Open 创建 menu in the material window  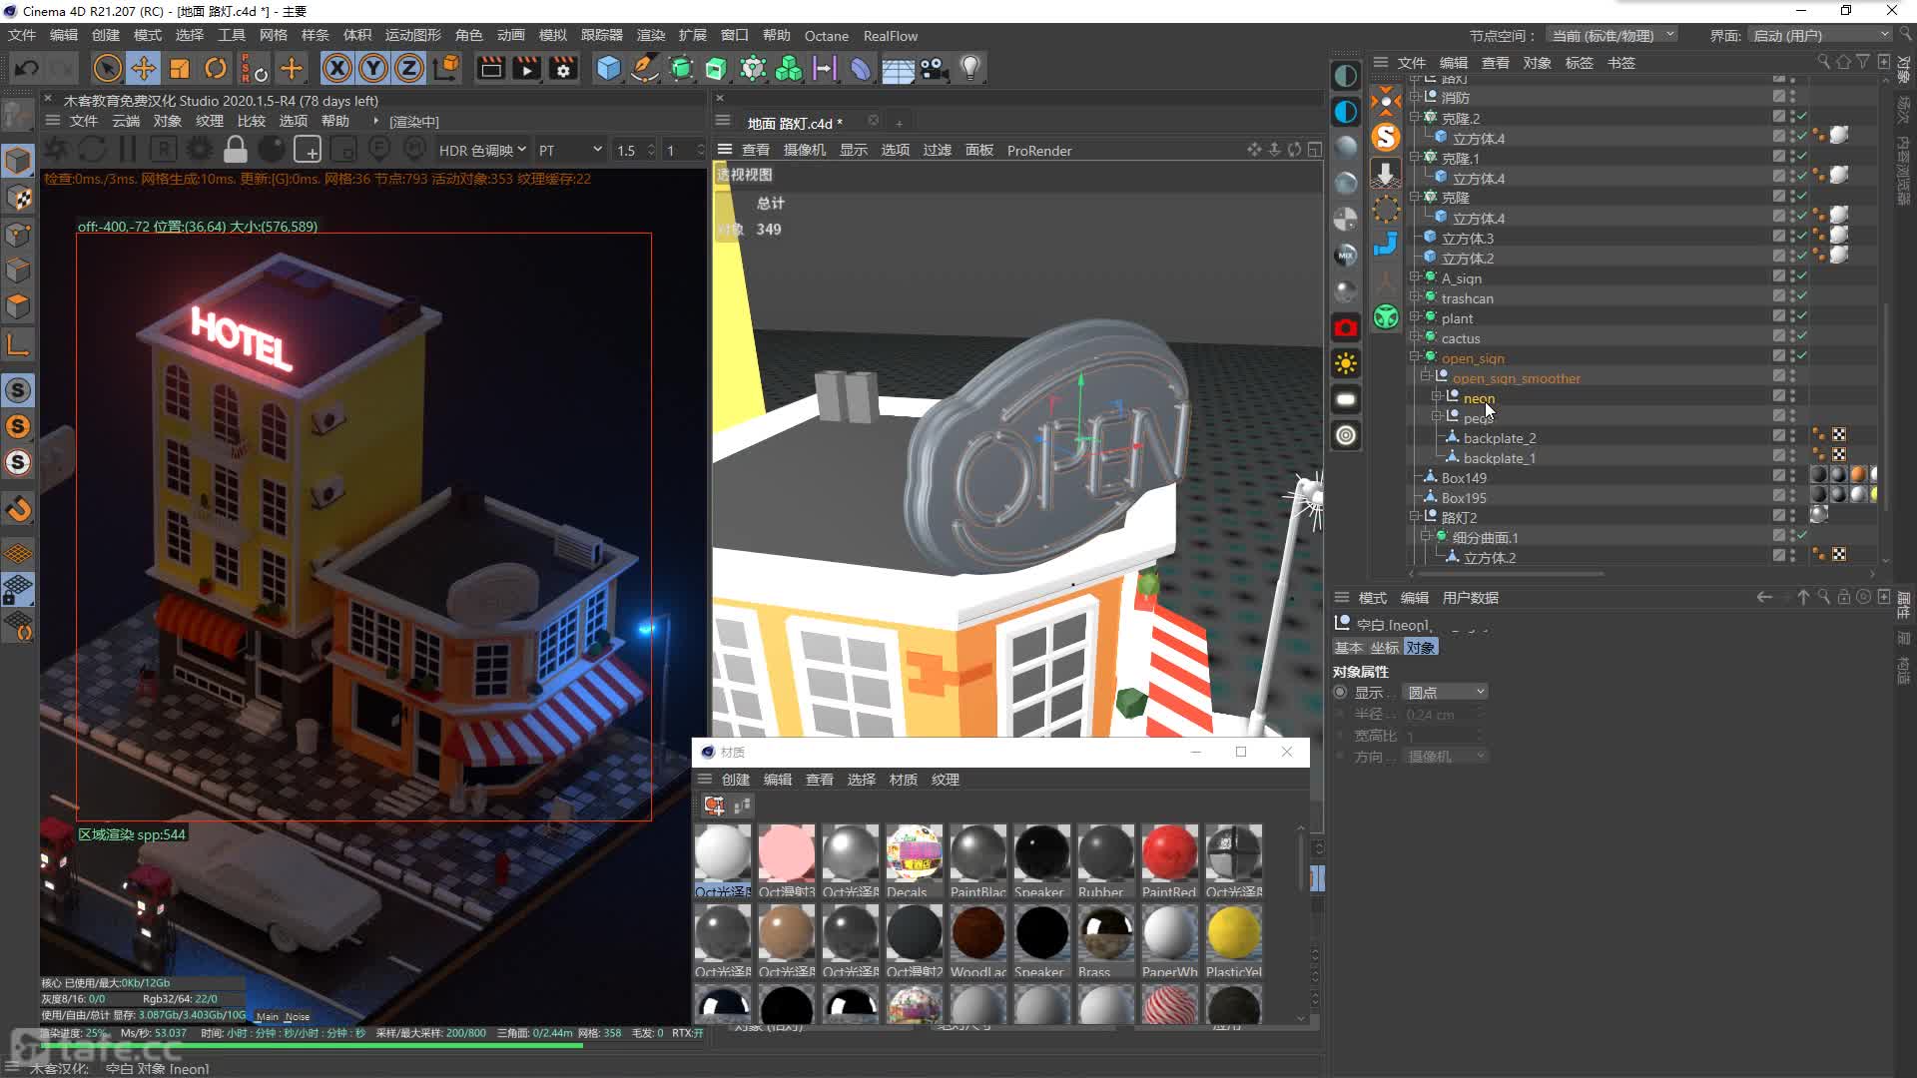point(736,780)
